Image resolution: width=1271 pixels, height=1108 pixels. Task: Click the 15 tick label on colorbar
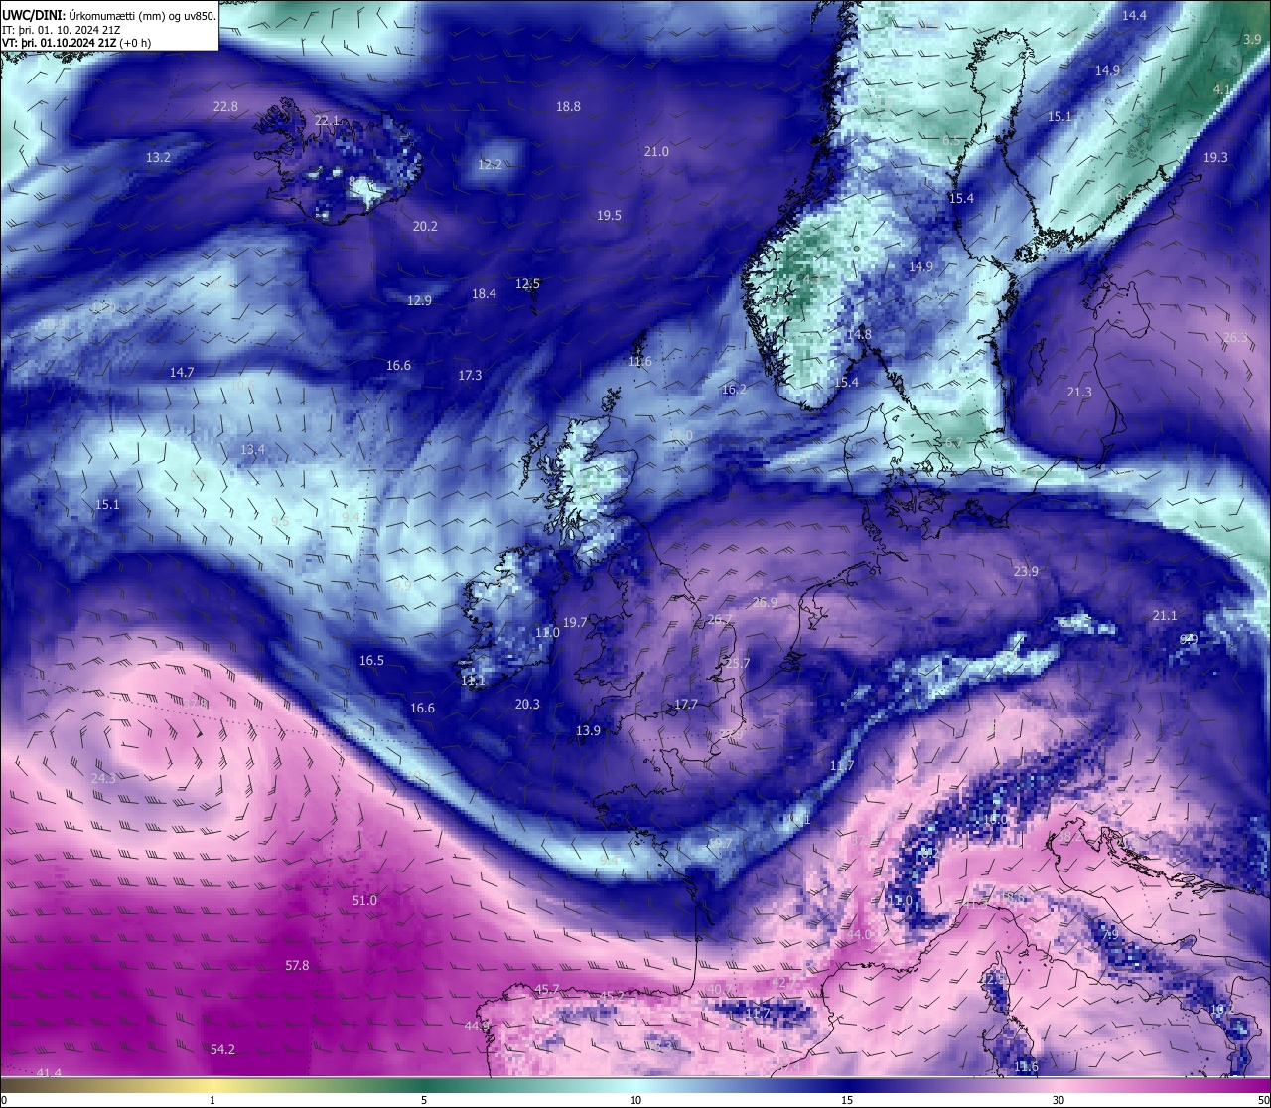847,1100
